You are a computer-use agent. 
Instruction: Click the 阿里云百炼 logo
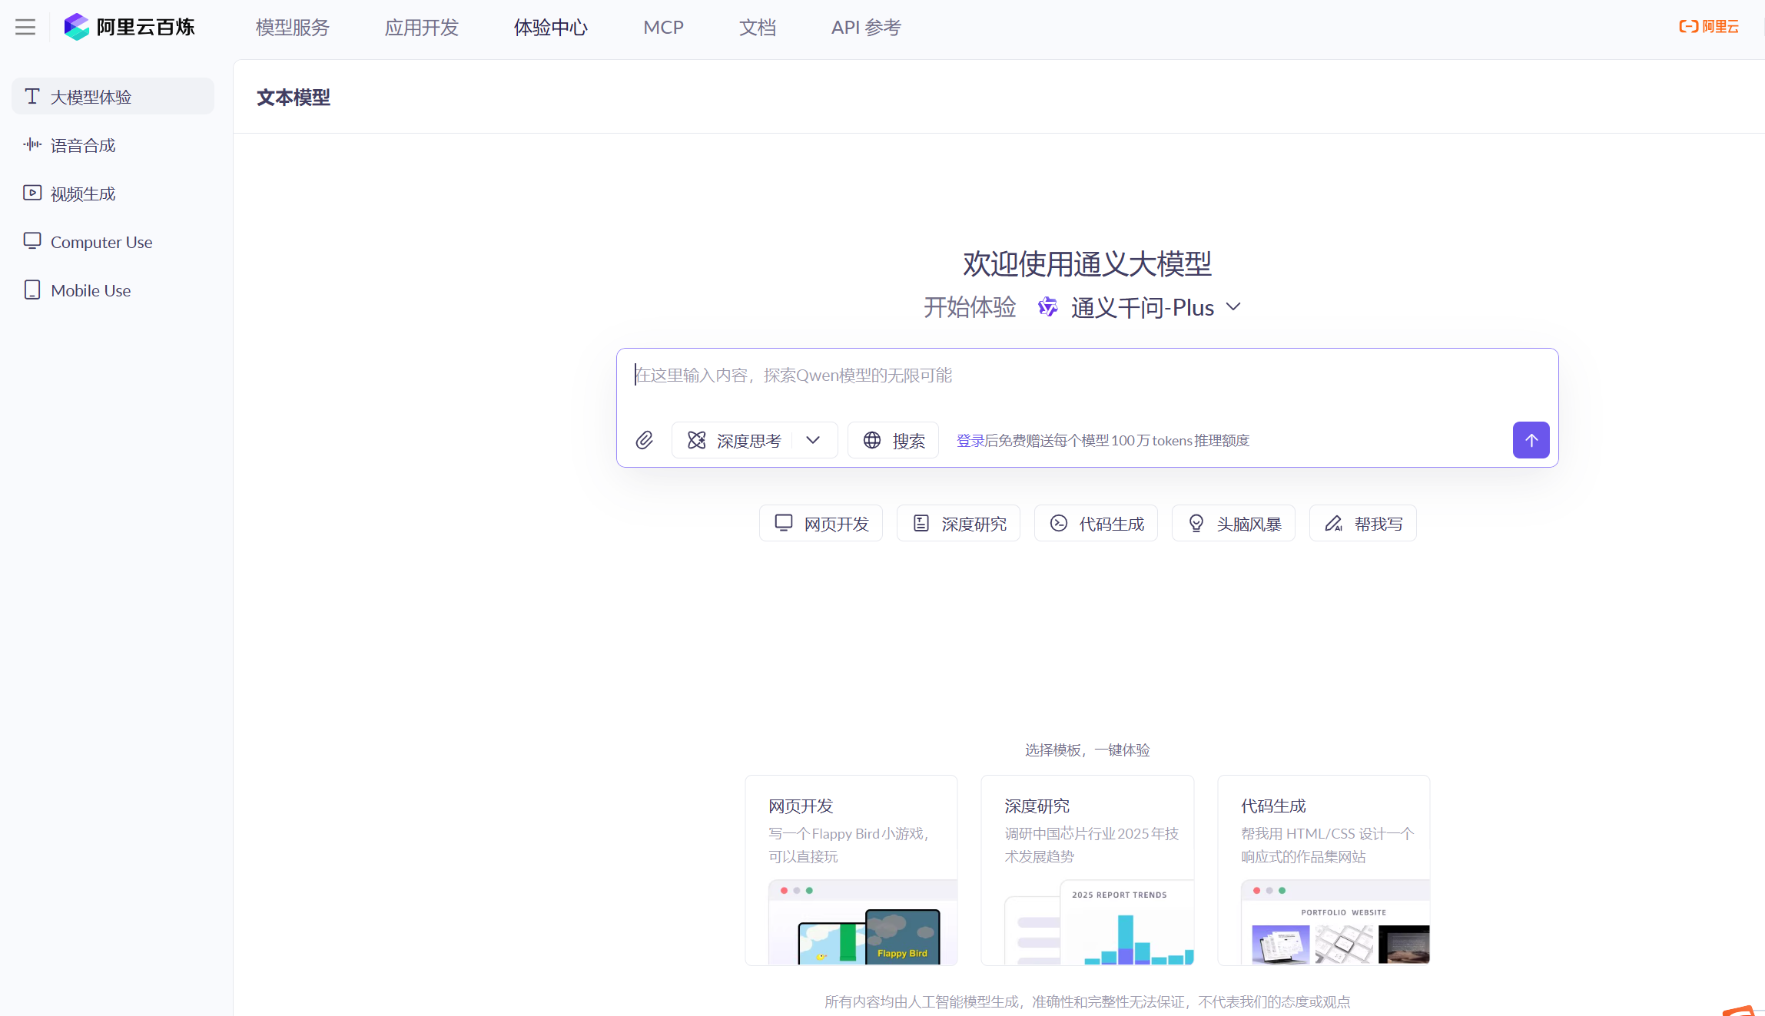[130, 26]
